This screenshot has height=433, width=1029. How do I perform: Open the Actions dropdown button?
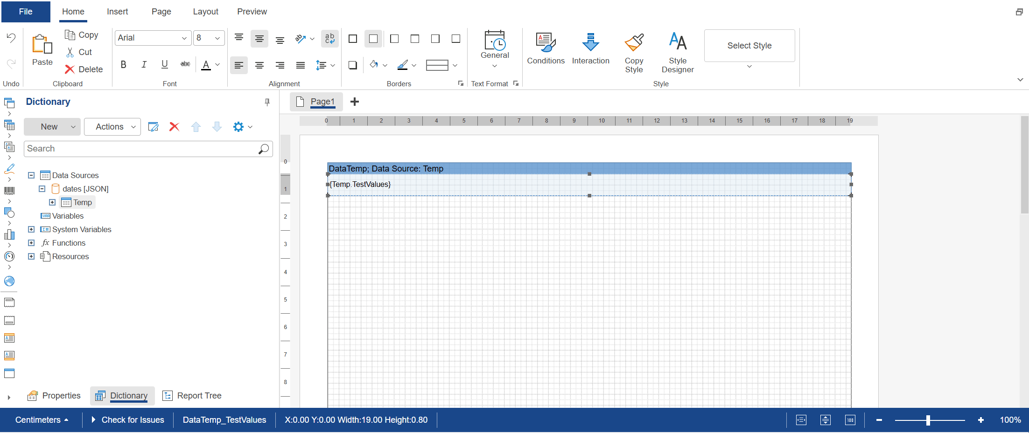(112, 127)
